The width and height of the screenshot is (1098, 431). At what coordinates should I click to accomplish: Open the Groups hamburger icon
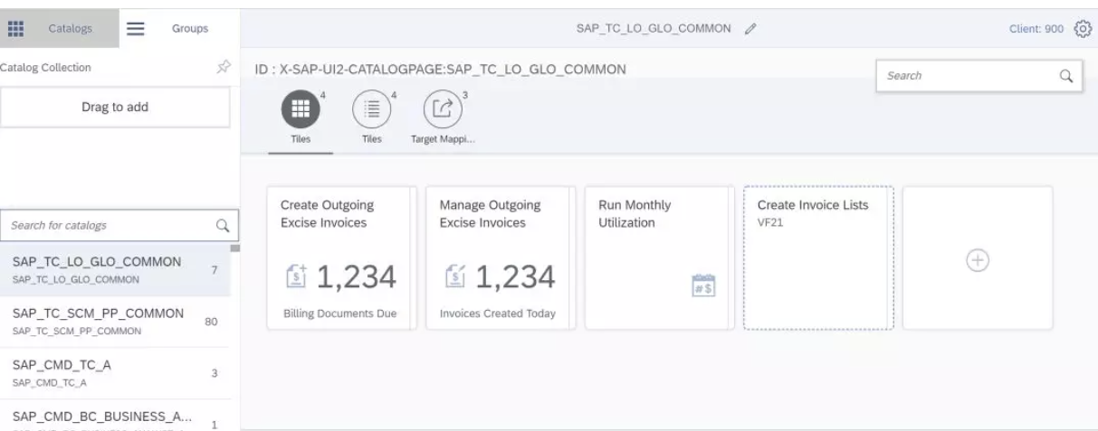click(x=136, y=28)
